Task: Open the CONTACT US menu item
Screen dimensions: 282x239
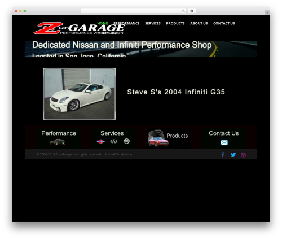Action: coord(224,23)
